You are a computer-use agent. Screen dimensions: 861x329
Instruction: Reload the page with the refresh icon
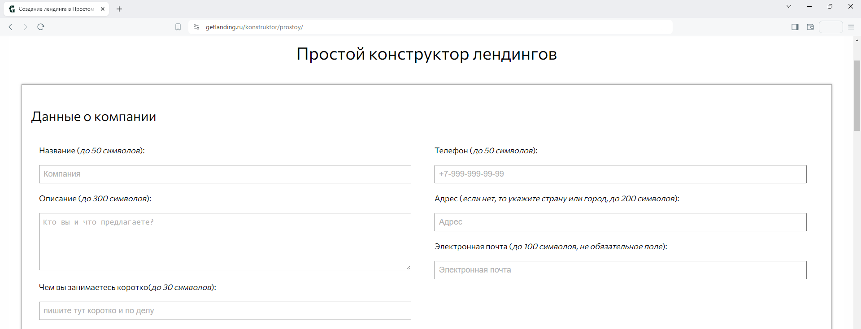point(41,27)
